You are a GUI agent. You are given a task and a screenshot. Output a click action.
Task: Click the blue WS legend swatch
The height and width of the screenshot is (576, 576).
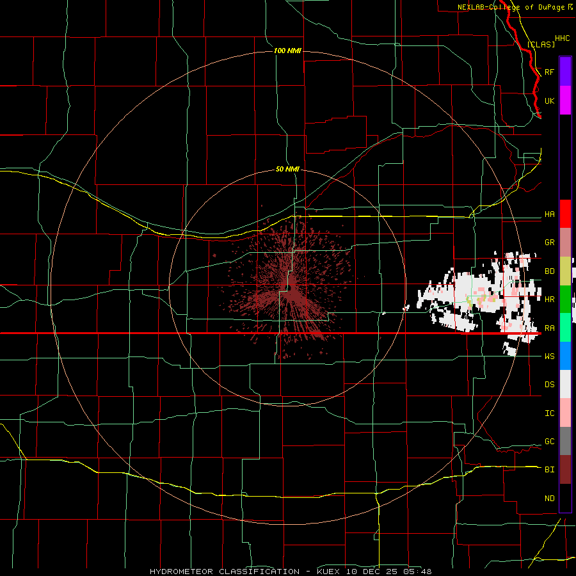click(565, 356)
